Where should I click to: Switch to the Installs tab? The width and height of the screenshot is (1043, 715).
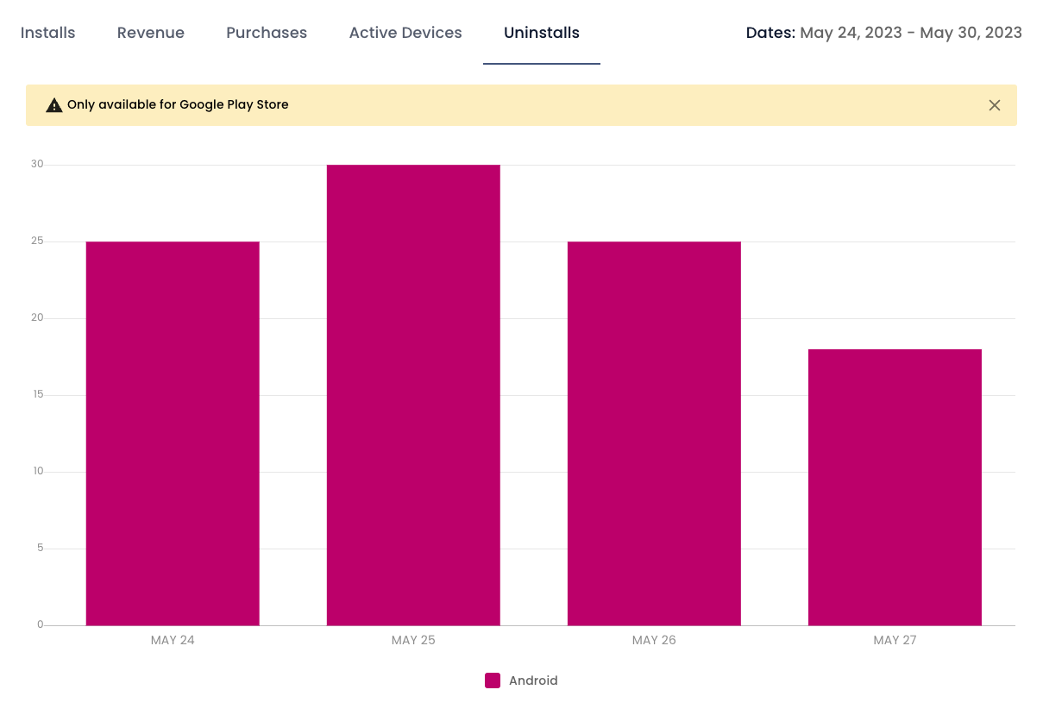[48, 33]
